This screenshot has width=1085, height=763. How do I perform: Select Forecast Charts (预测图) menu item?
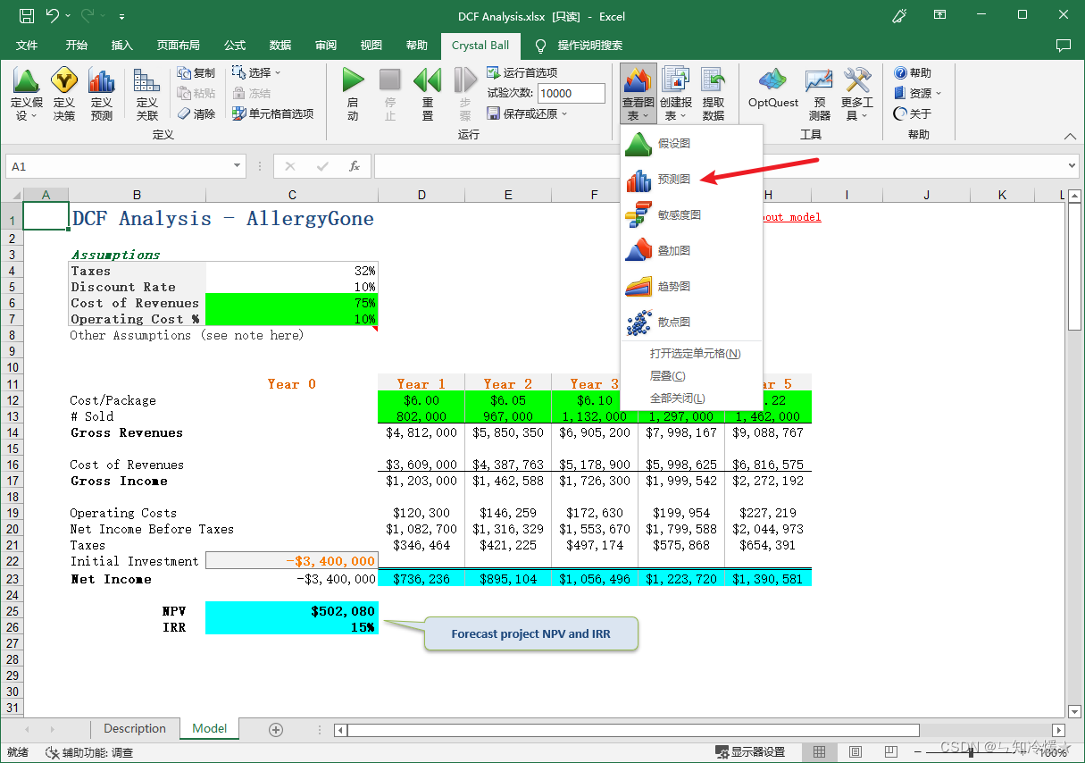tap(691, 179)
